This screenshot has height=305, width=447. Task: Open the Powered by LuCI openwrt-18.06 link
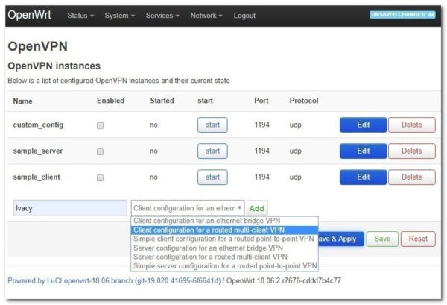[114, 280]
